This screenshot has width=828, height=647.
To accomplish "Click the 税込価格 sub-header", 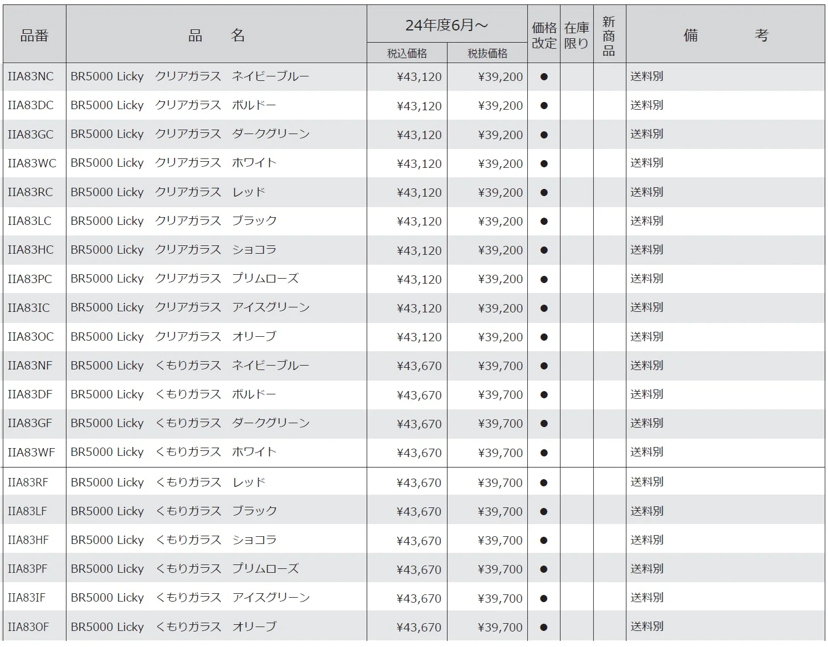I will 407,53.
